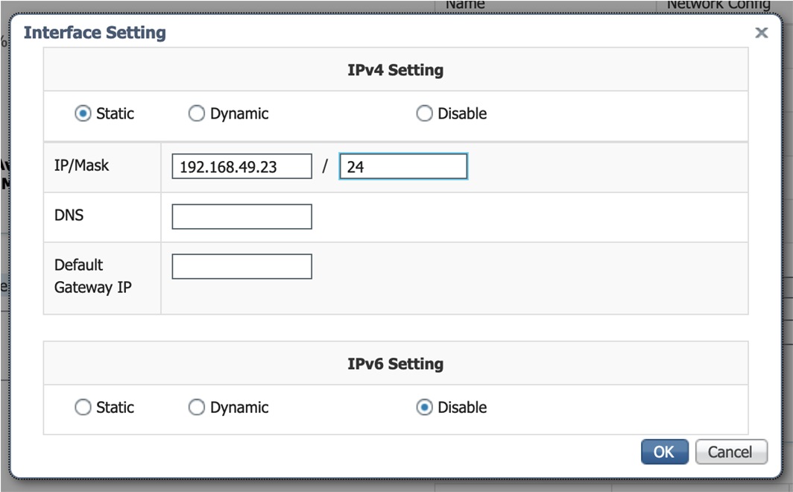This screenshot has height=492, width=793.
Task: Click the Default Gateway IP input field
Action: pos(241,266)
